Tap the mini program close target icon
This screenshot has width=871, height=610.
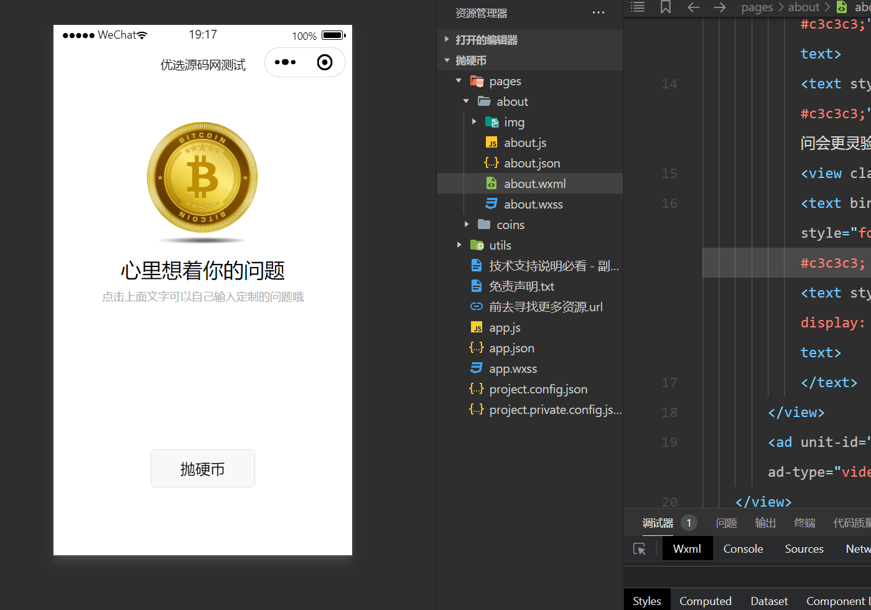click(325, 62)
